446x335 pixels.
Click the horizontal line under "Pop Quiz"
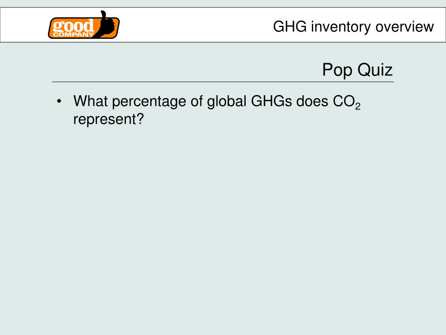(223, 82)
